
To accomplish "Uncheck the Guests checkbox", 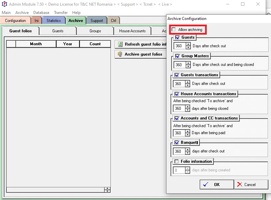I will click(177, 37).
